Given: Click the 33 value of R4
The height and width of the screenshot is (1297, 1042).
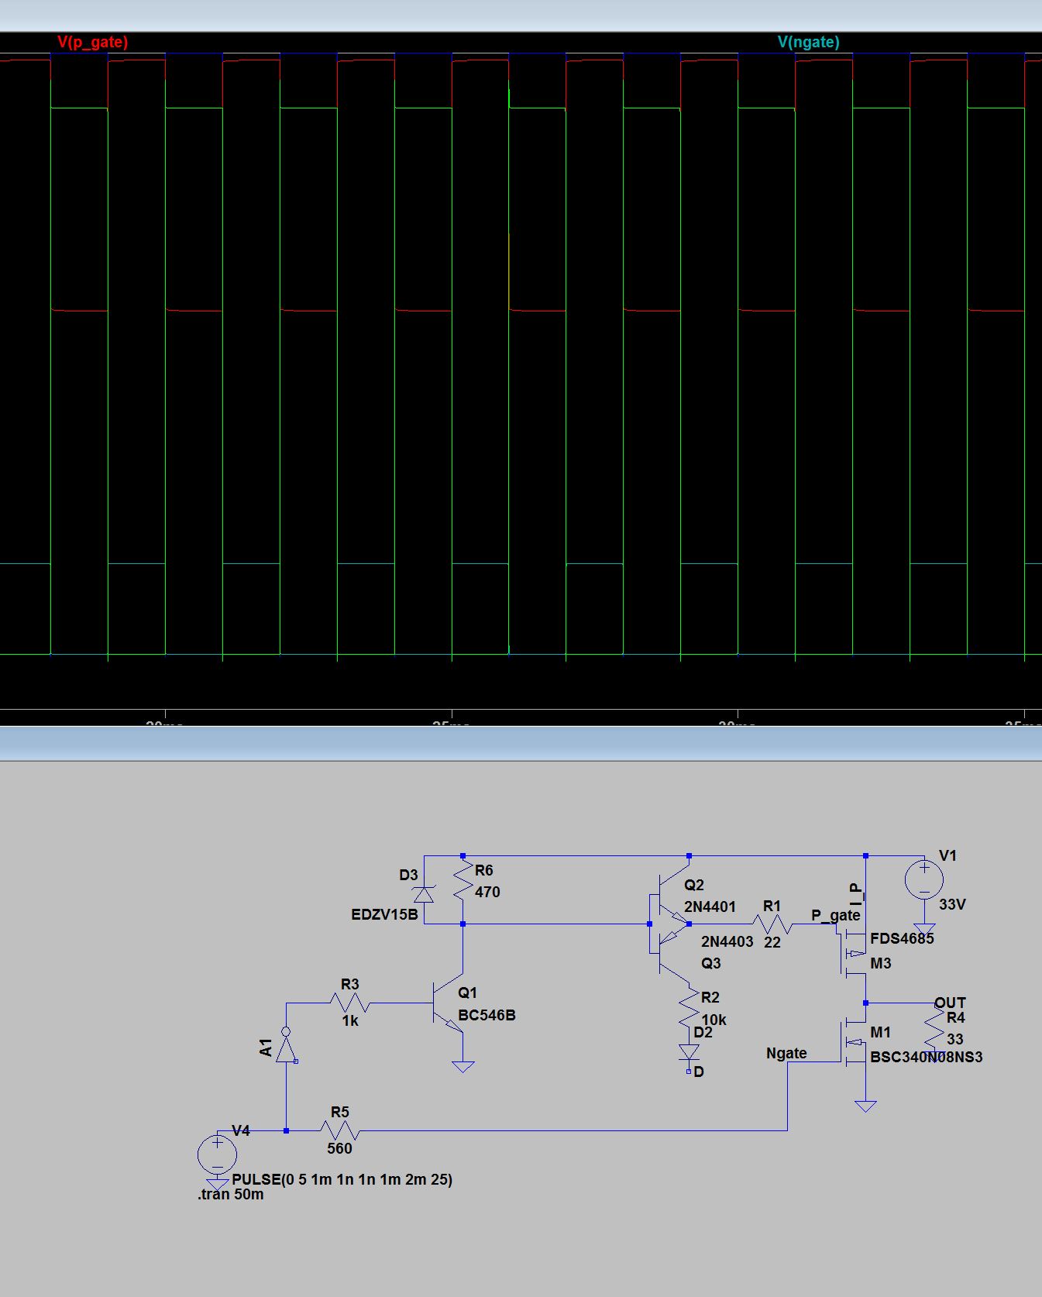Looking at the screenshot, I should [x=954, y=1039].
